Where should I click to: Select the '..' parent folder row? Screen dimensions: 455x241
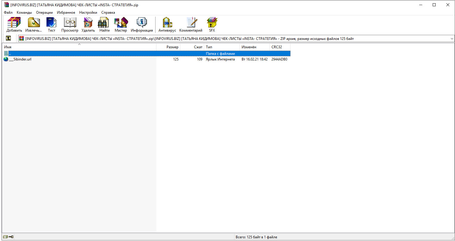point(146,54)
